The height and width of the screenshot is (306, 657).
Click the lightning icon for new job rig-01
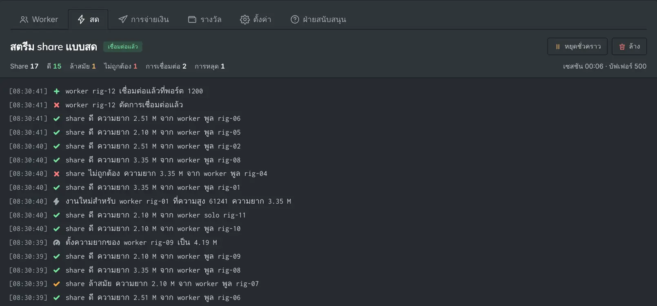tap(57, 202)
